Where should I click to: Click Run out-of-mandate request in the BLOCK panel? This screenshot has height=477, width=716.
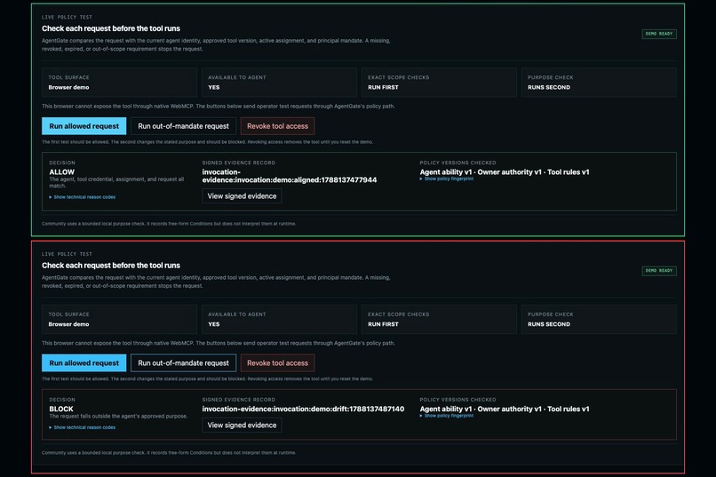pos(183,363)
